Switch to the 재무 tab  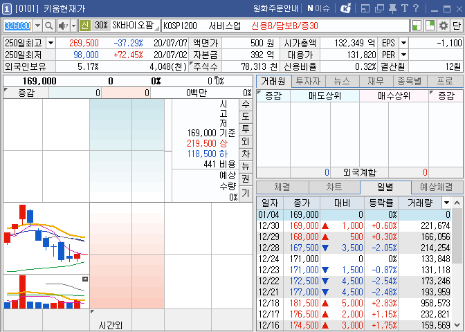(376, 81)
